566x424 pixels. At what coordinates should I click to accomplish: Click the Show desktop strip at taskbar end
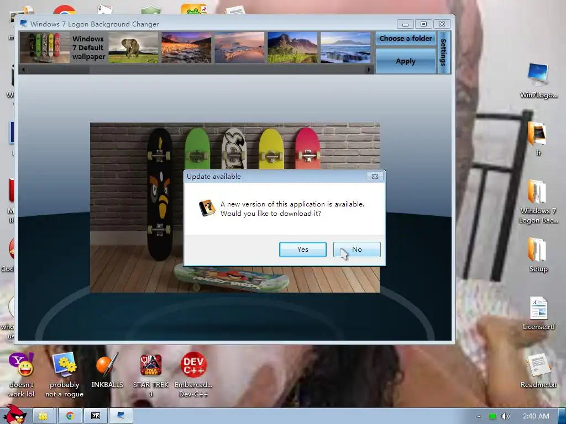point(562,416)
